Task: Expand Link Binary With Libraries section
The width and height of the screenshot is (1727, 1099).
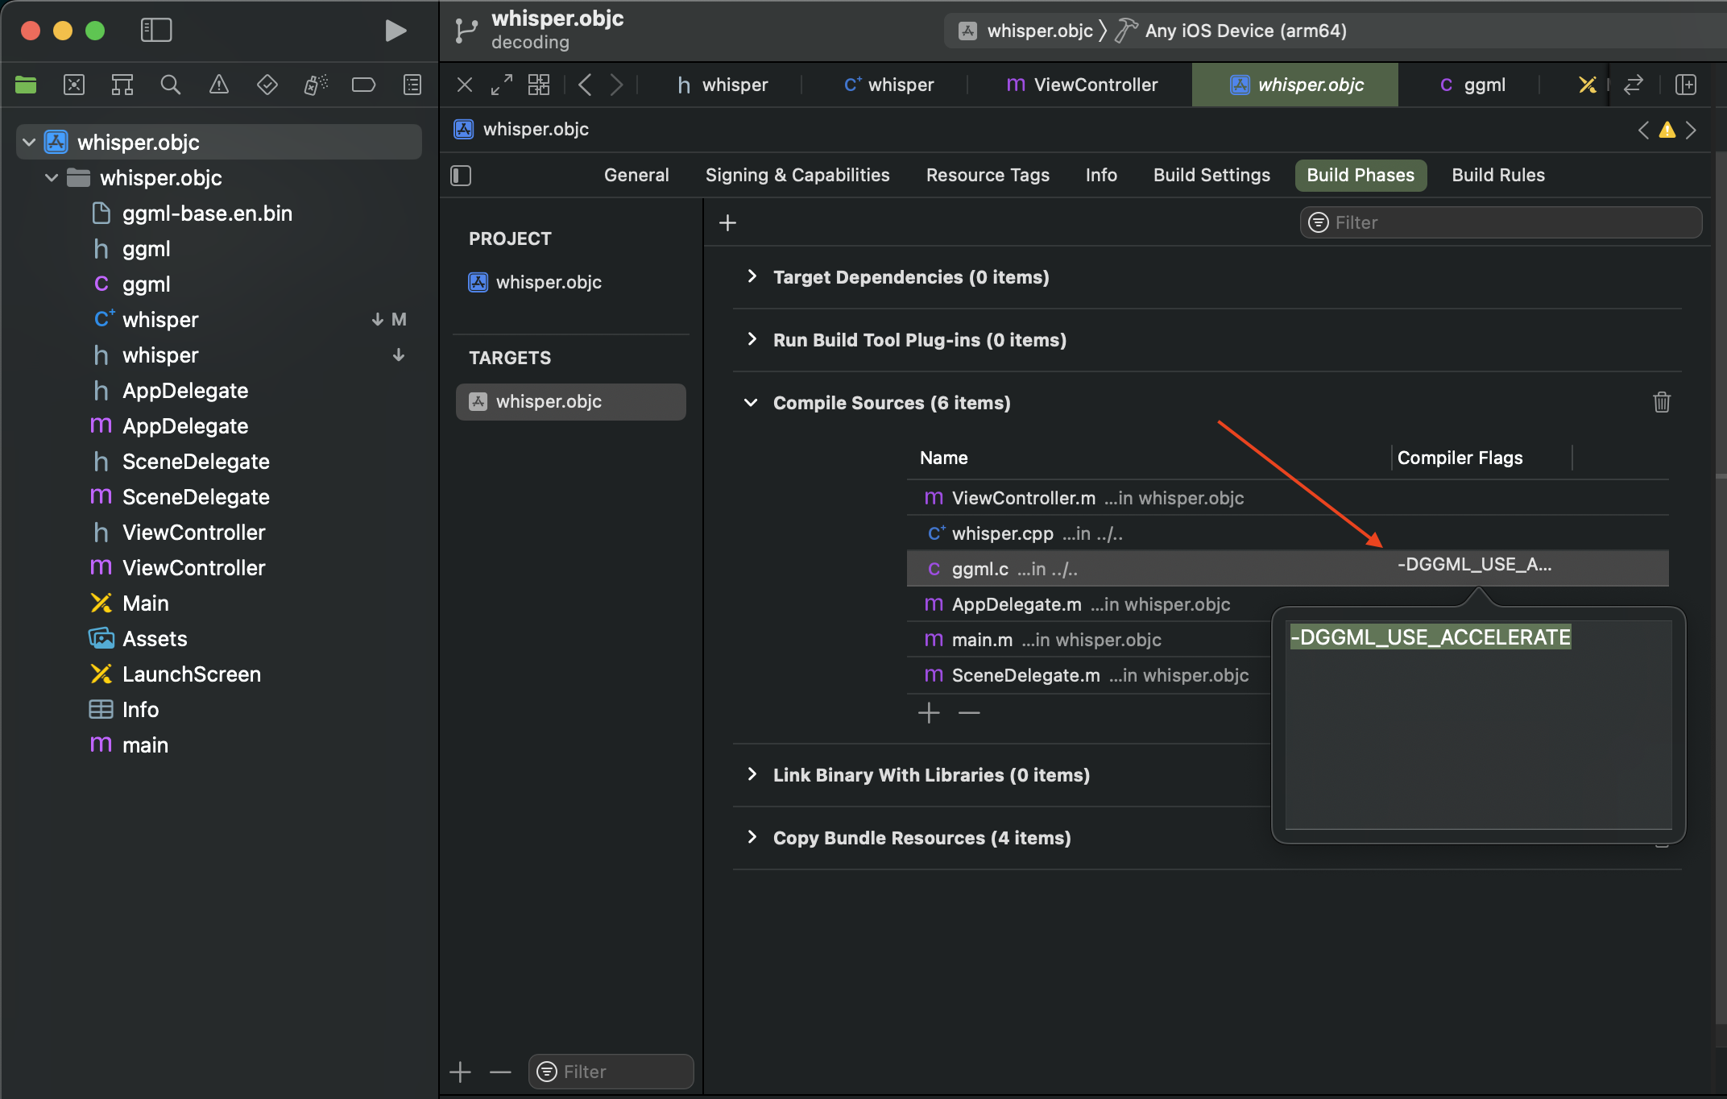Action: coord(752,774)
